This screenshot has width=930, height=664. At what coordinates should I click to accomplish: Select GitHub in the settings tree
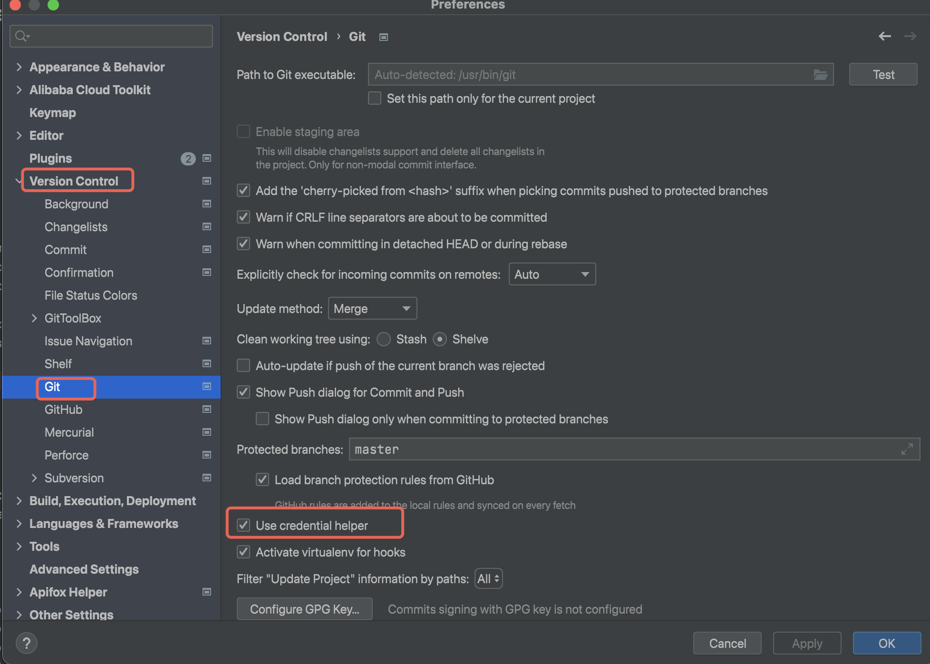pos(63,410)
